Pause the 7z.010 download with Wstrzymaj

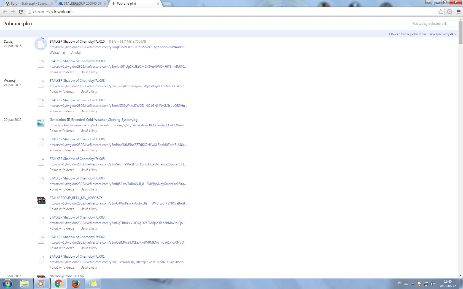point(57,53)
